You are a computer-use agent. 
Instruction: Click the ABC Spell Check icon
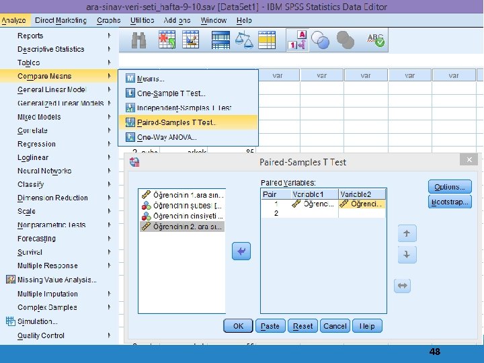[376, 40]
